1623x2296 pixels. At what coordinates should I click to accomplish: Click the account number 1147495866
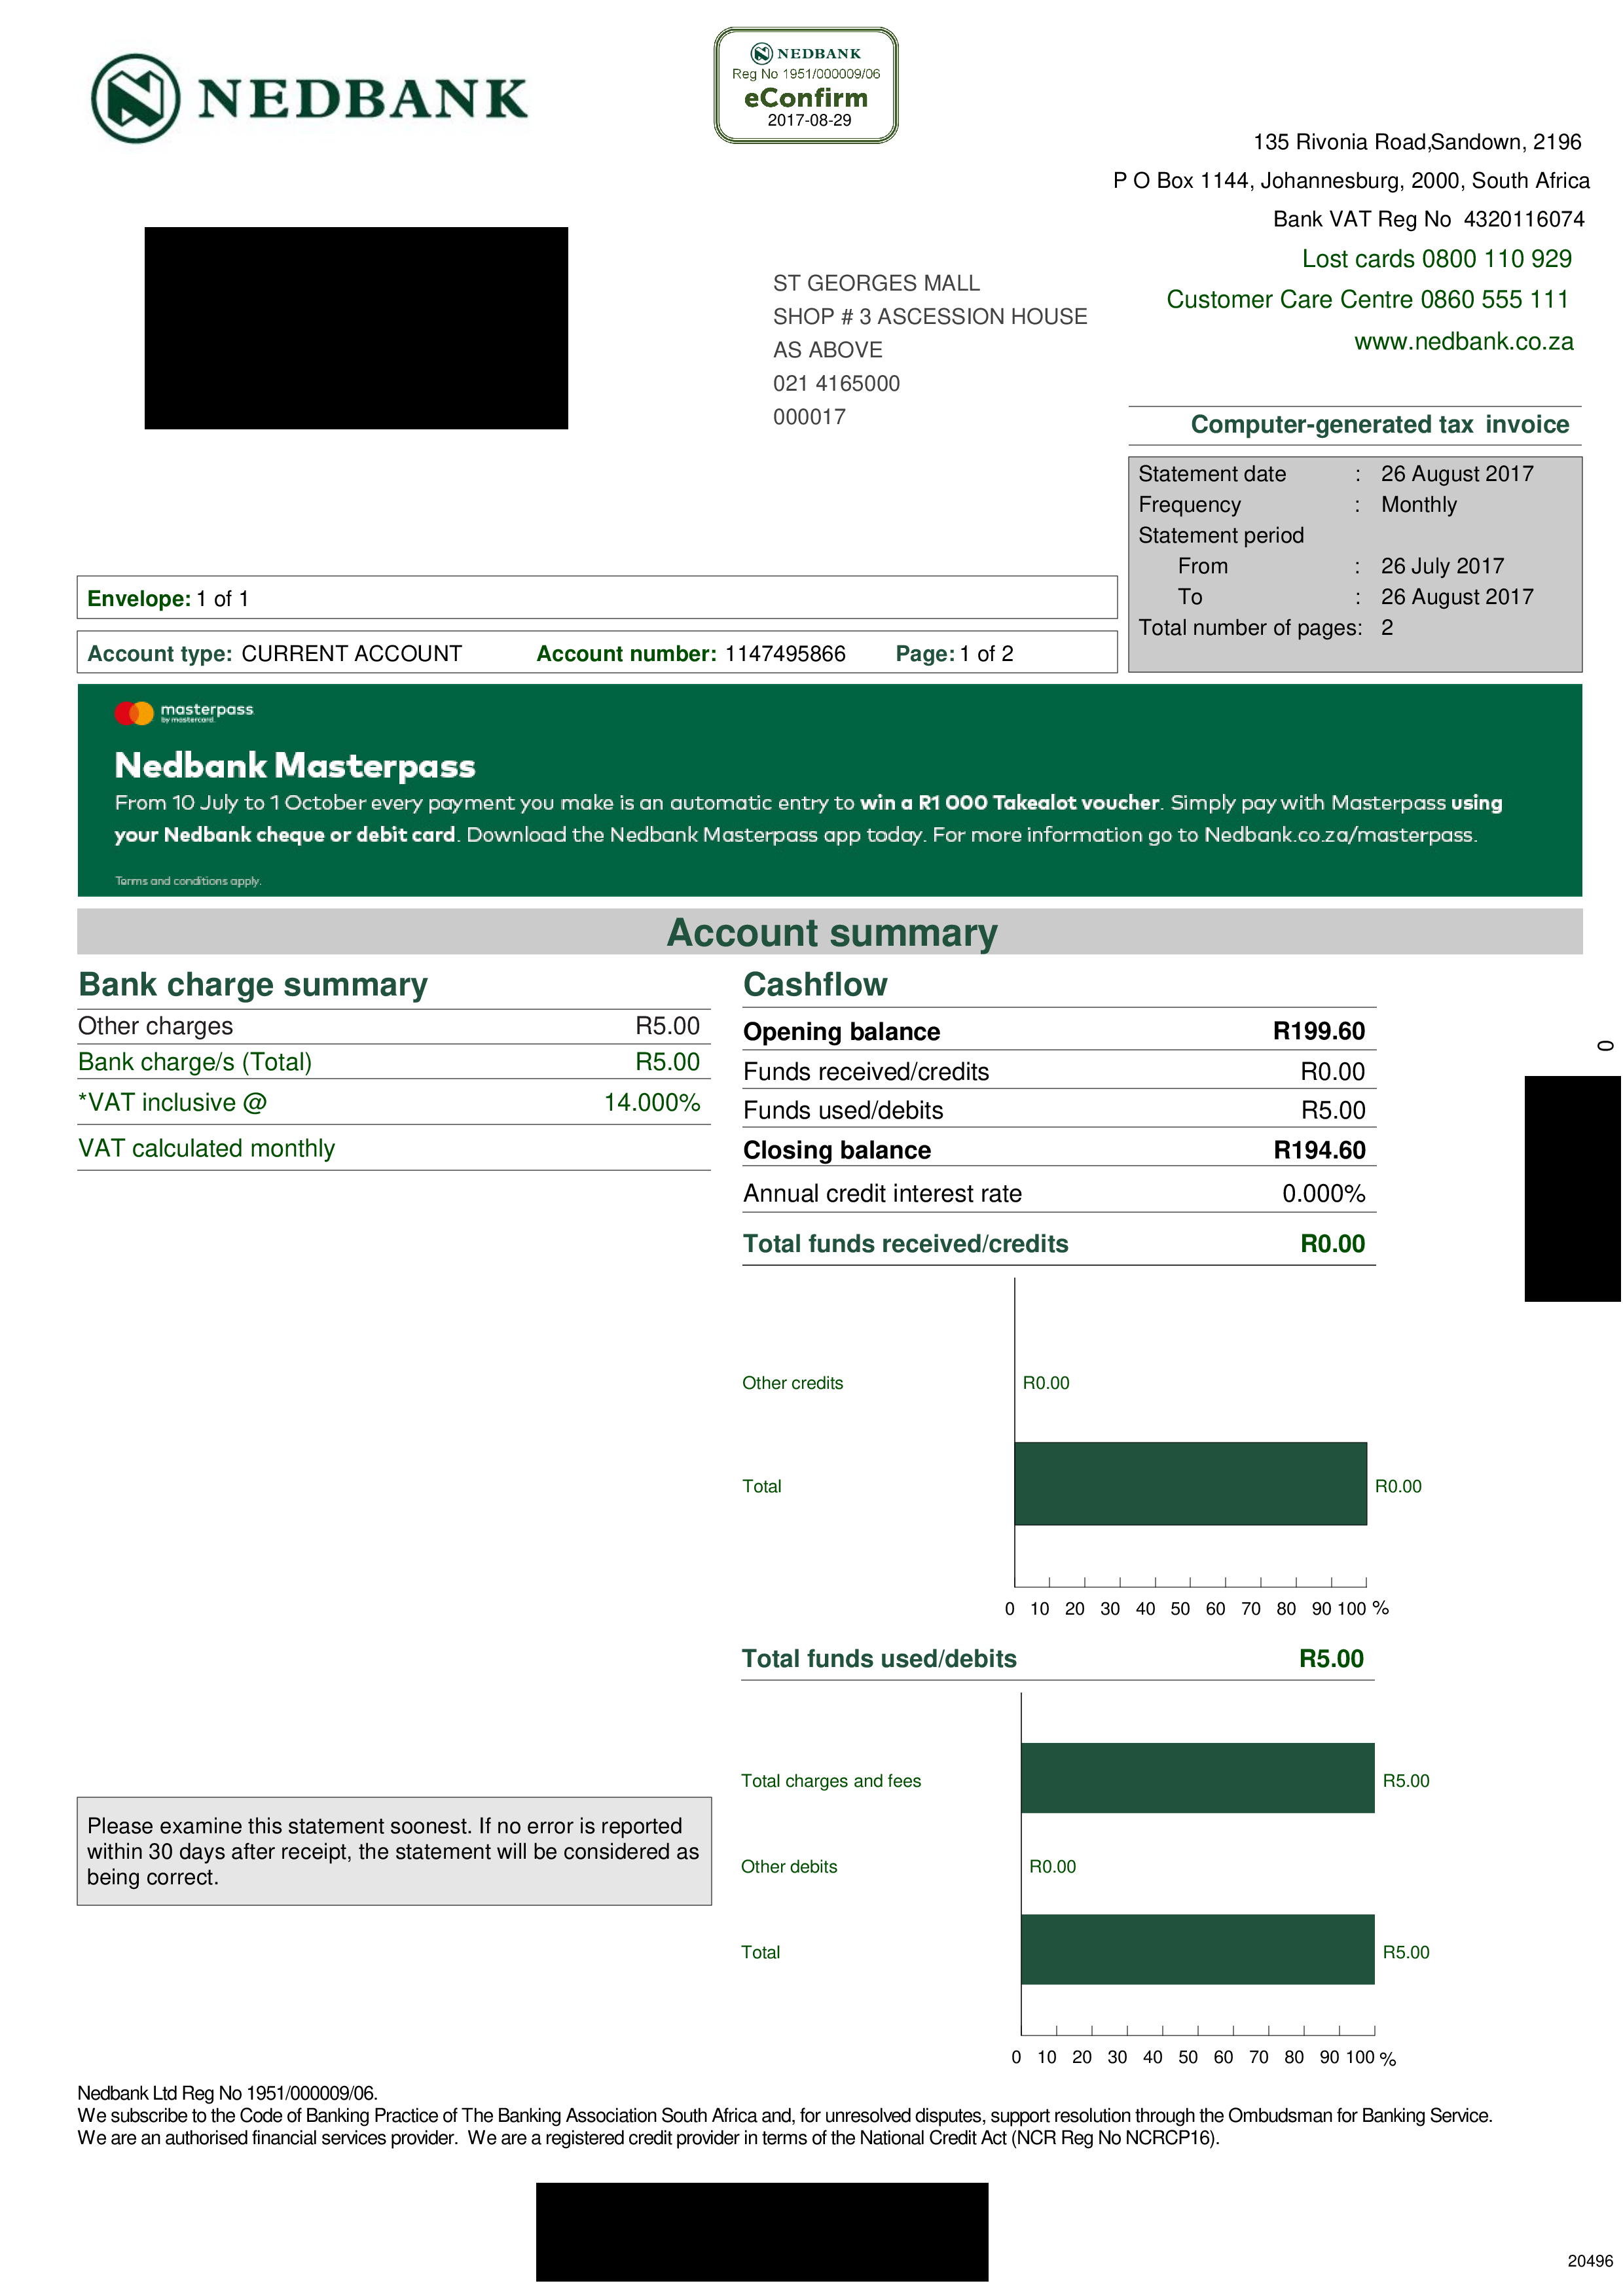tap(785, 654)
